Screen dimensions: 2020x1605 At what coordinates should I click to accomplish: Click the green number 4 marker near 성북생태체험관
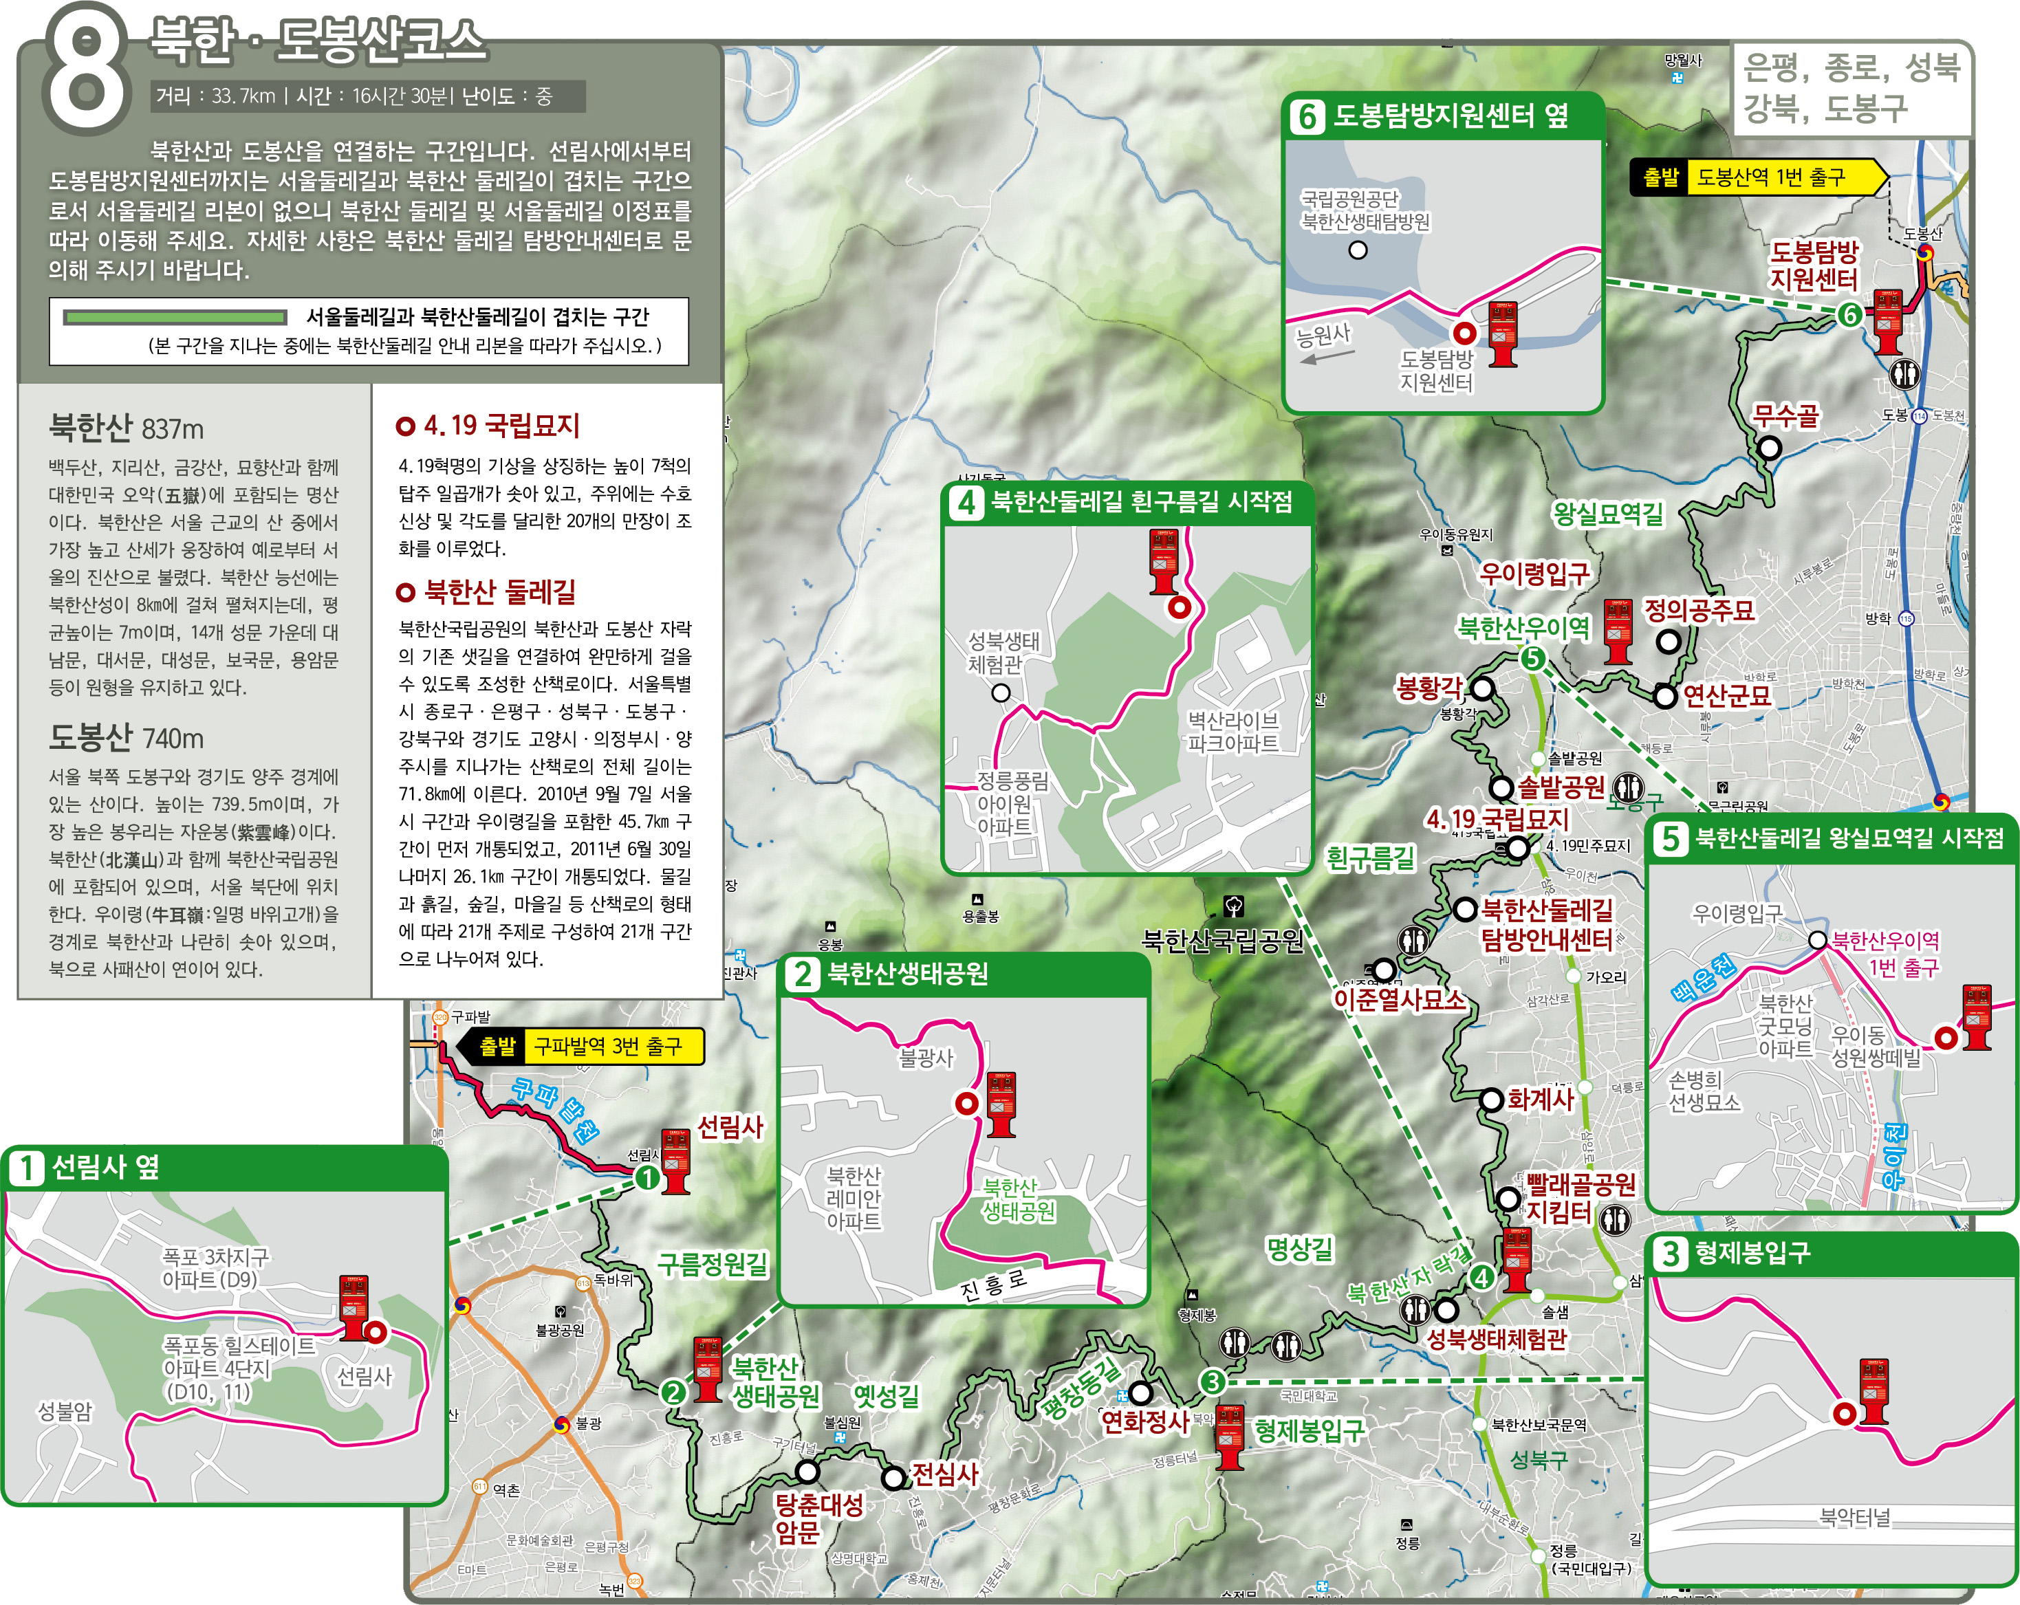point(1481,1277)
